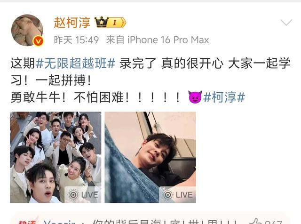Viewport: 301px width, 224px height.
Task: Open the crown membership level badge
Action: pyautogui.click(x=110, y=22)
